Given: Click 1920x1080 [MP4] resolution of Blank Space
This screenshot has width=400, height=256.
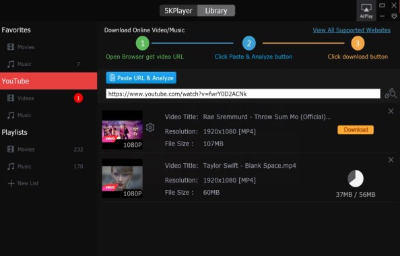Looking at the screenshot, I should [x=230, y=180].
